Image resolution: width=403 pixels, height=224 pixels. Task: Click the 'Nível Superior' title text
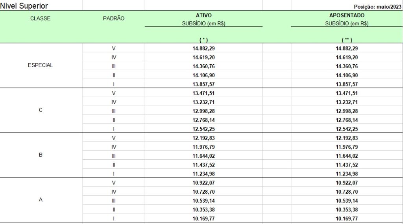click(24, 6)
